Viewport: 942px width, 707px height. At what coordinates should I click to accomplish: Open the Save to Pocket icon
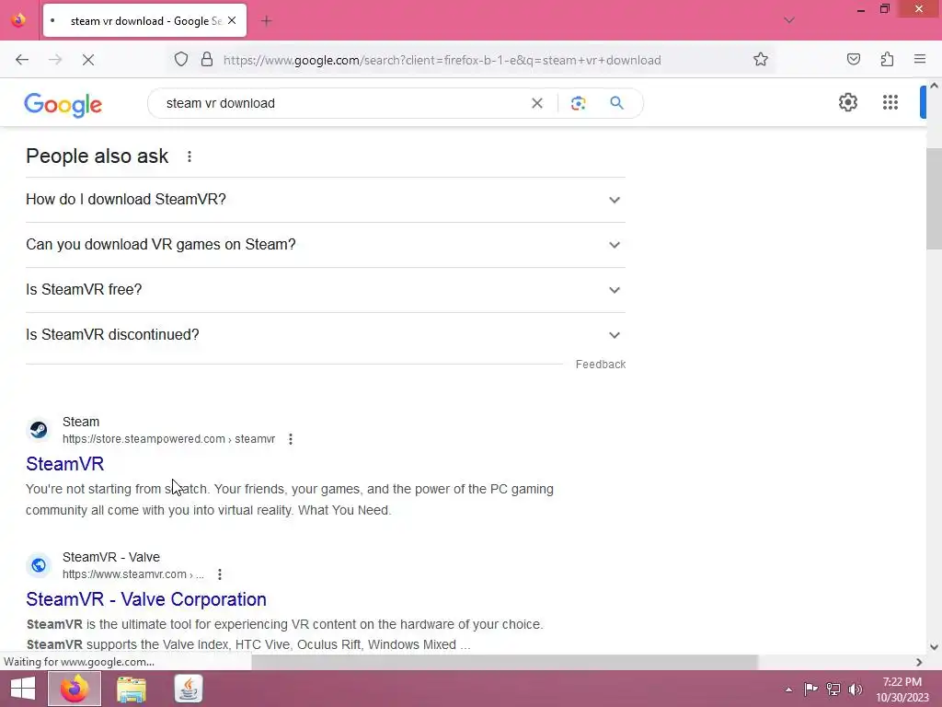click(853, 60)
